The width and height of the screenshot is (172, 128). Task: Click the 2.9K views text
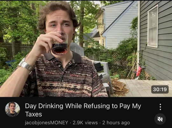(x=85, y=123)
